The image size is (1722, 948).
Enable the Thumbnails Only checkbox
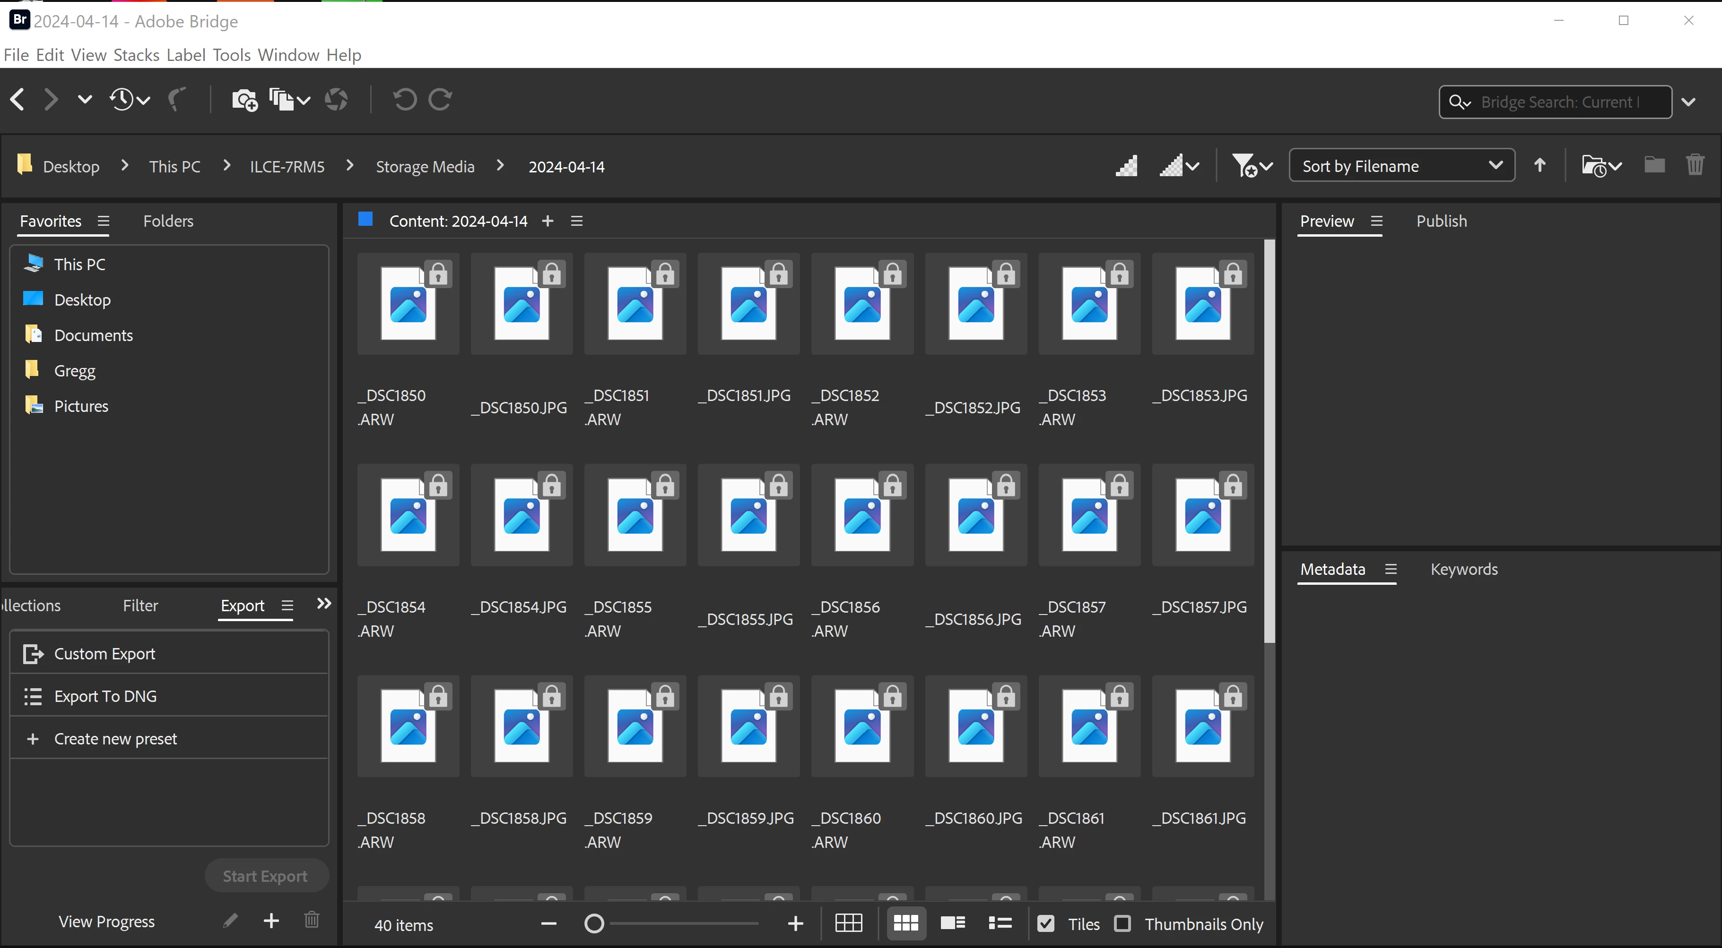point(1122,924)
